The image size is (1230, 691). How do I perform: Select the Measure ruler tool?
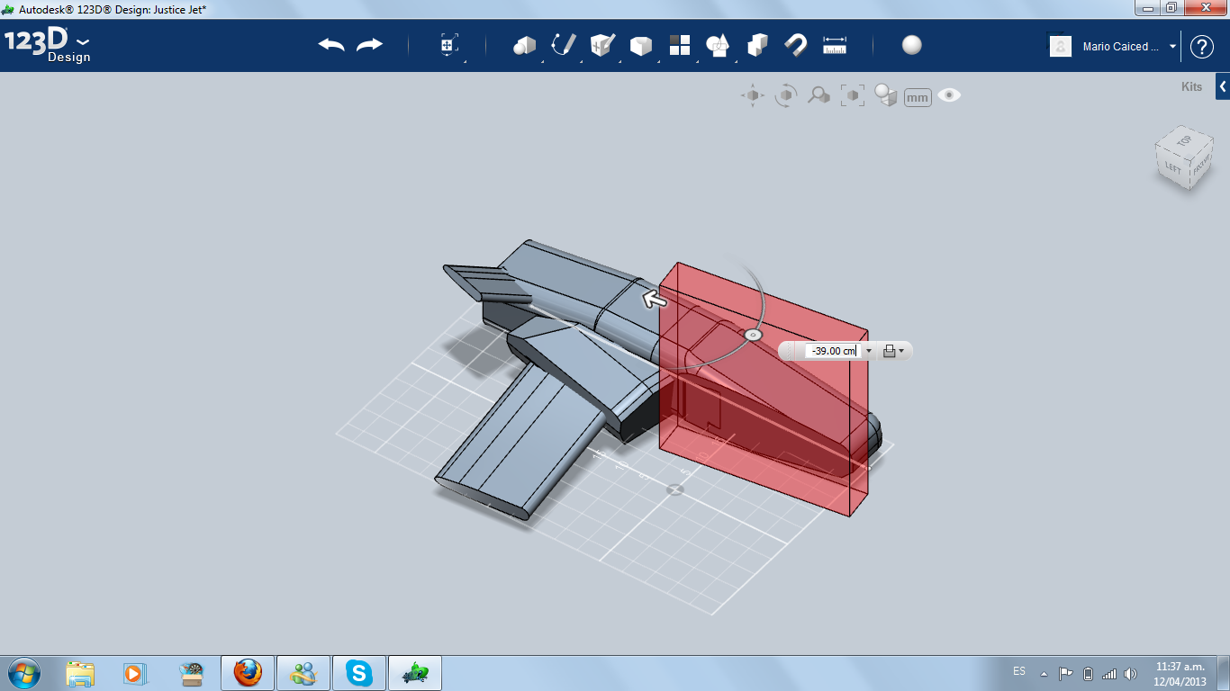pyautogui.click(x=835, y=45)
